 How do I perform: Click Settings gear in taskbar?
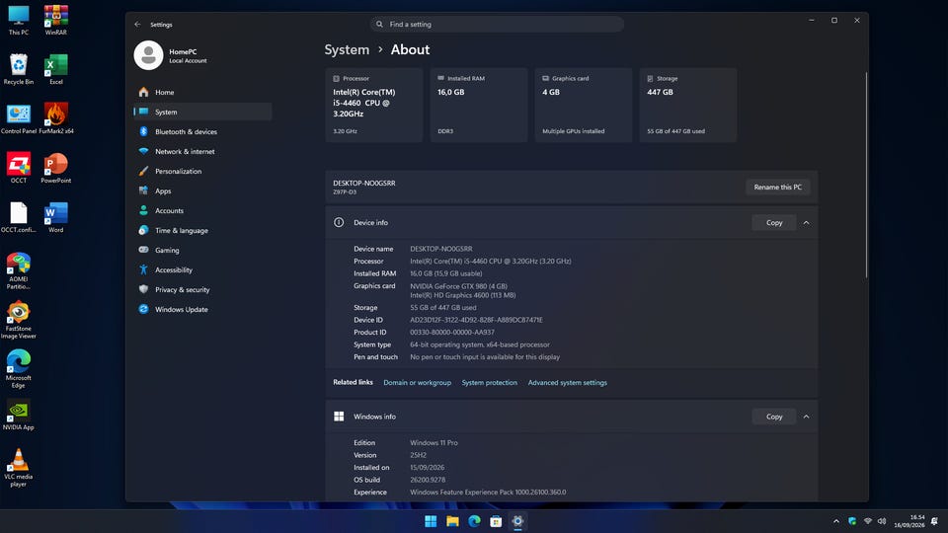[x=517, y=521]
